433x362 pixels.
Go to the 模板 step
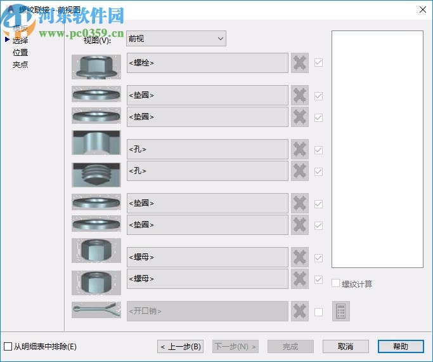click(20, 28)
